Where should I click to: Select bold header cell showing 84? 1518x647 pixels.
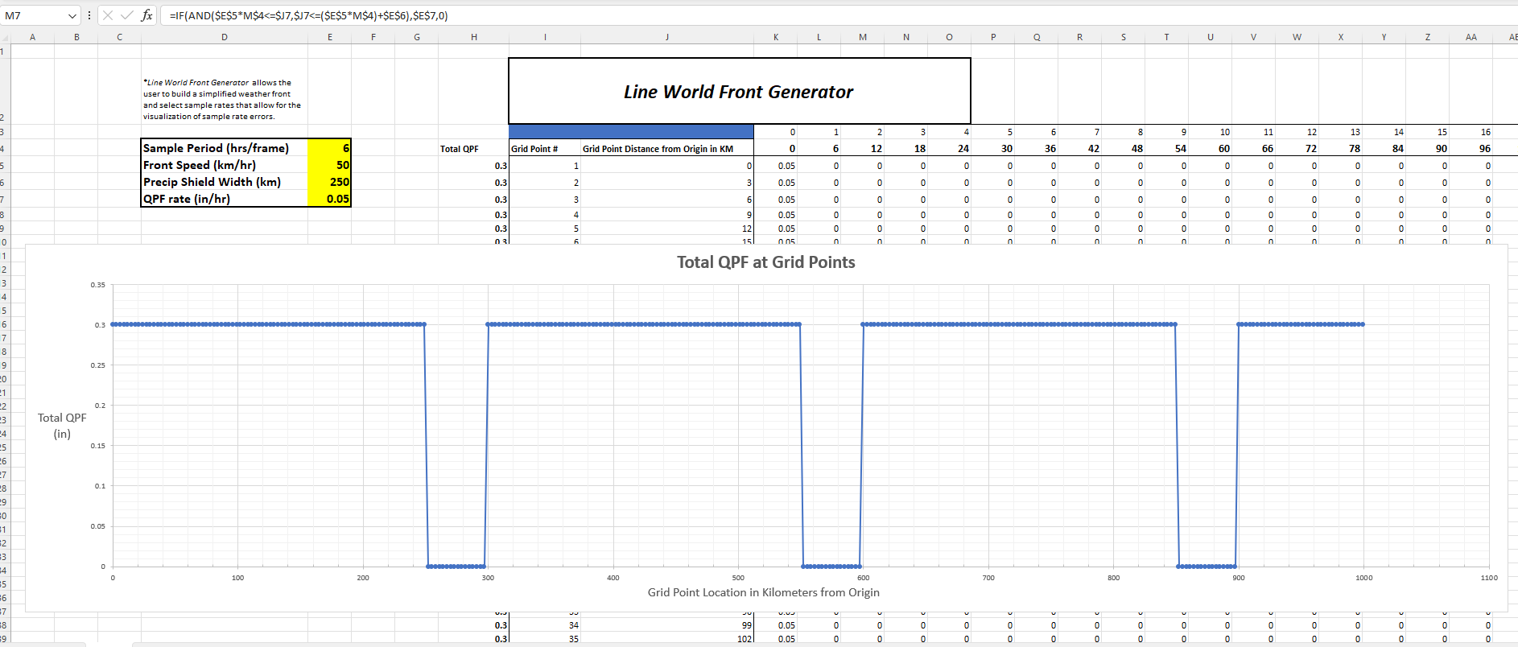(1384, 149)
